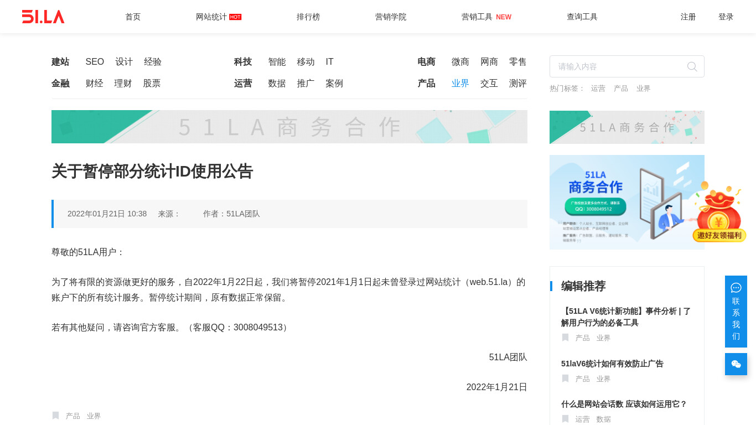Click 业界 tag under 有效防止广告 article
756x425 pixels.
point(603,379)
